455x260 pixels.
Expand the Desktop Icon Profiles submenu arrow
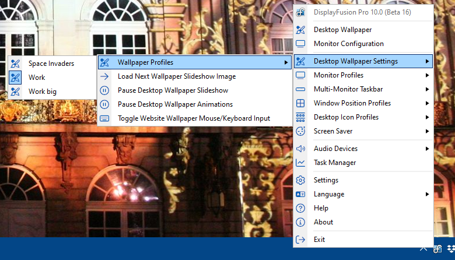(427, 117)
